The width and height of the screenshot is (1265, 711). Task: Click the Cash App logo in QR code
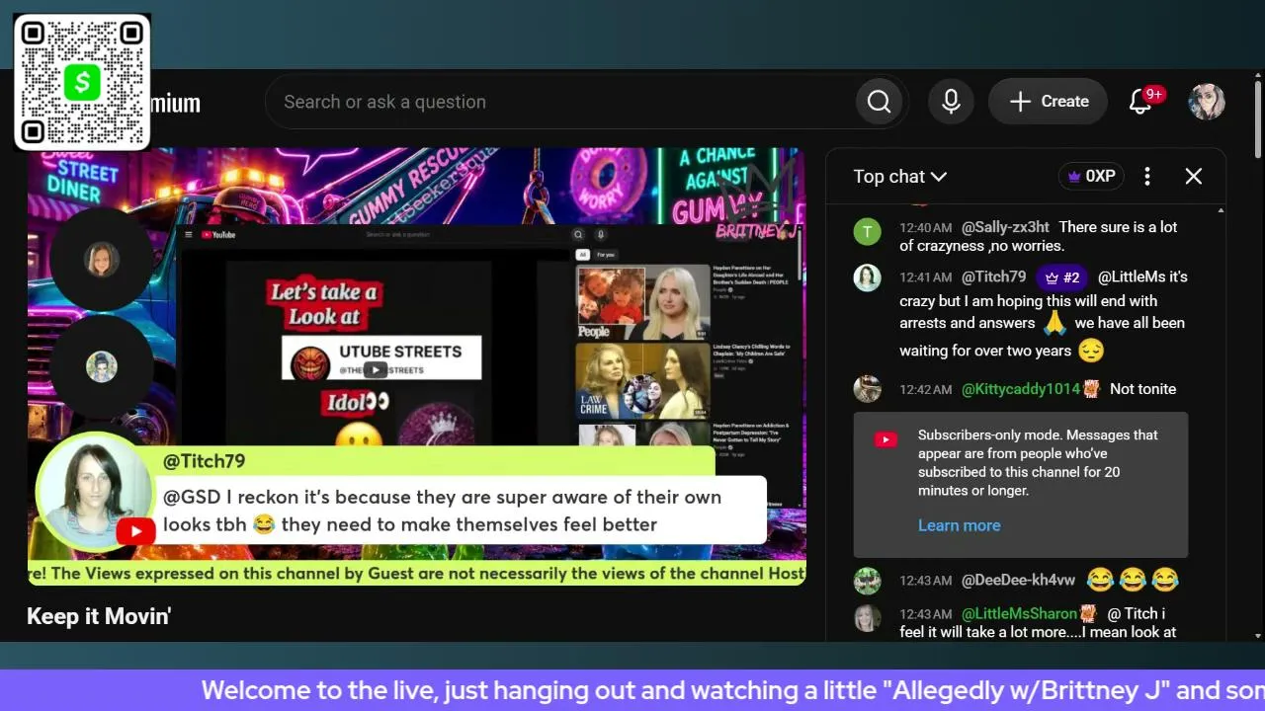pos(82,82)
